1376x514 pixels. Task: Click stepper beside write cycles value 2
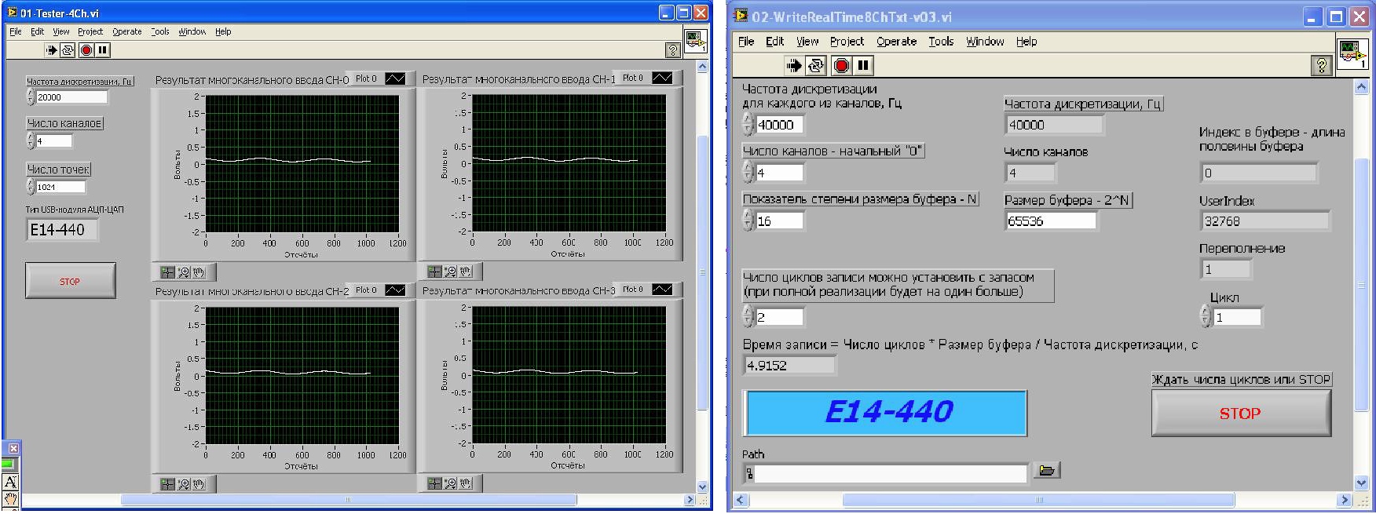[748, 316]
